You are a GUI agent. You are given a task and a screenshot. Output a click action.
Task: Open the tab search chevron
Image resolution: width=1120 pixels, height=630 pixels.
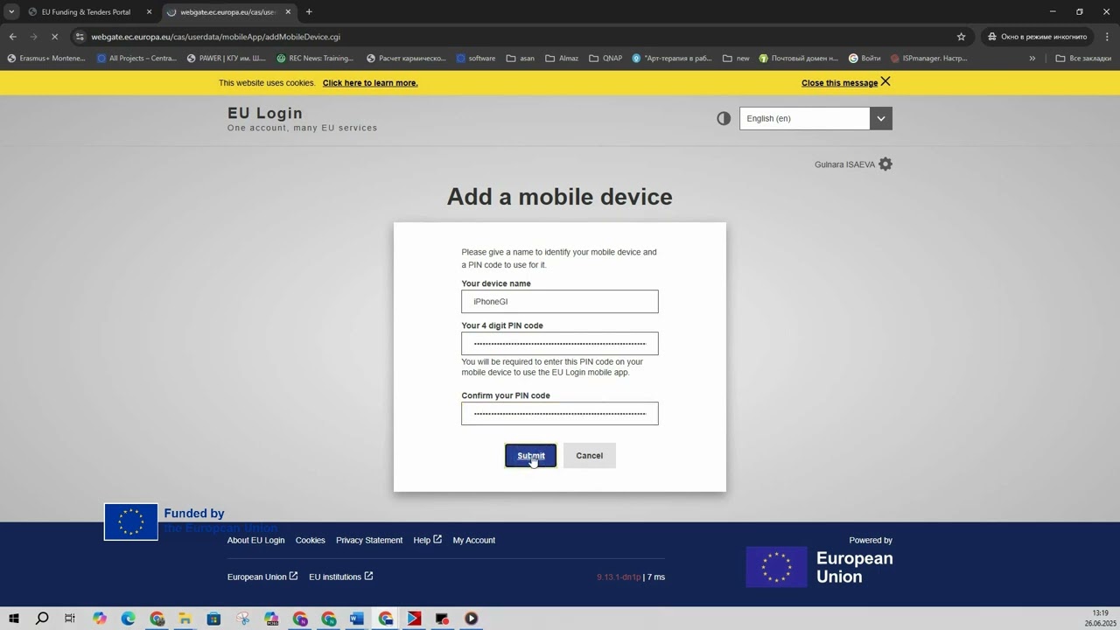pos(11,12)
